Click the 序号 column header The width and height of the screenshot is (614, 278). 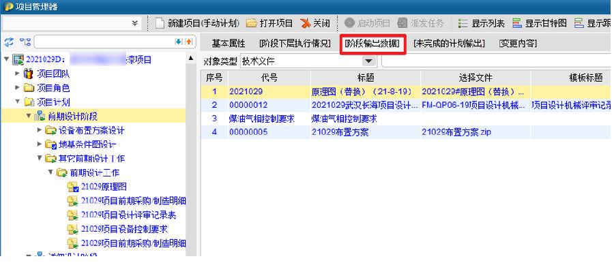tap(214, 78)
